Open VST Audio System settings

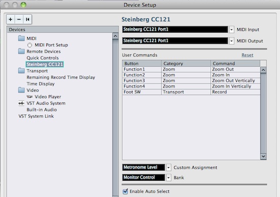tap(46, 103)
